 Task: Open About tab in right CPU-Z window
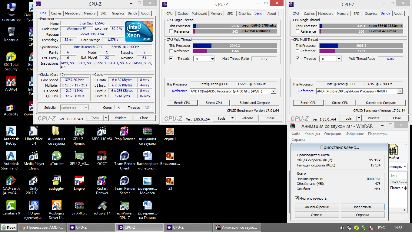(x=398, y=14)
